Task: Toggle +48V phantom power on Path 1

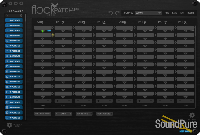Action: pos(49,31)
